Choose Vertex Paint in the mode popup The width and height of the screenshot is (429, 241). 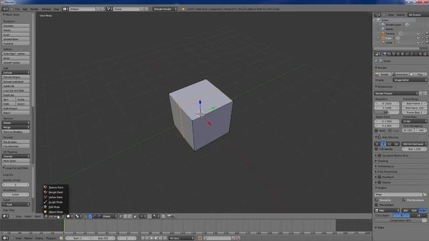point(56,197)
